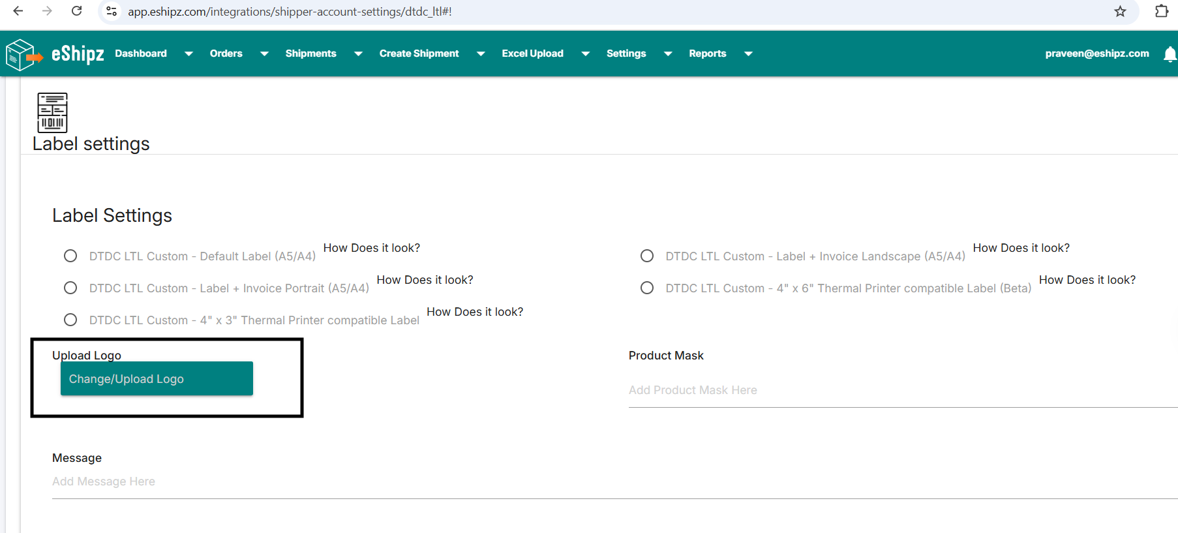Click the Add Message Here field
The width and height of the screenshot is (1178, 533).
click(x=614, y=481)
